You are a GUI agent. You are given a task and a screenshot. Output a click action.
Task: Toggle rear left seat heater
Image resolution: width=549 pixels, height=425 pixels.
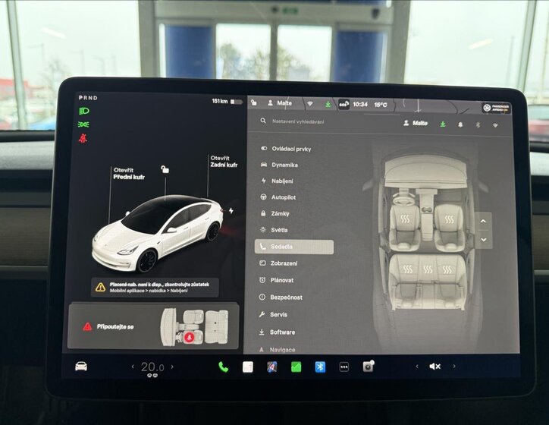(407, 269)
